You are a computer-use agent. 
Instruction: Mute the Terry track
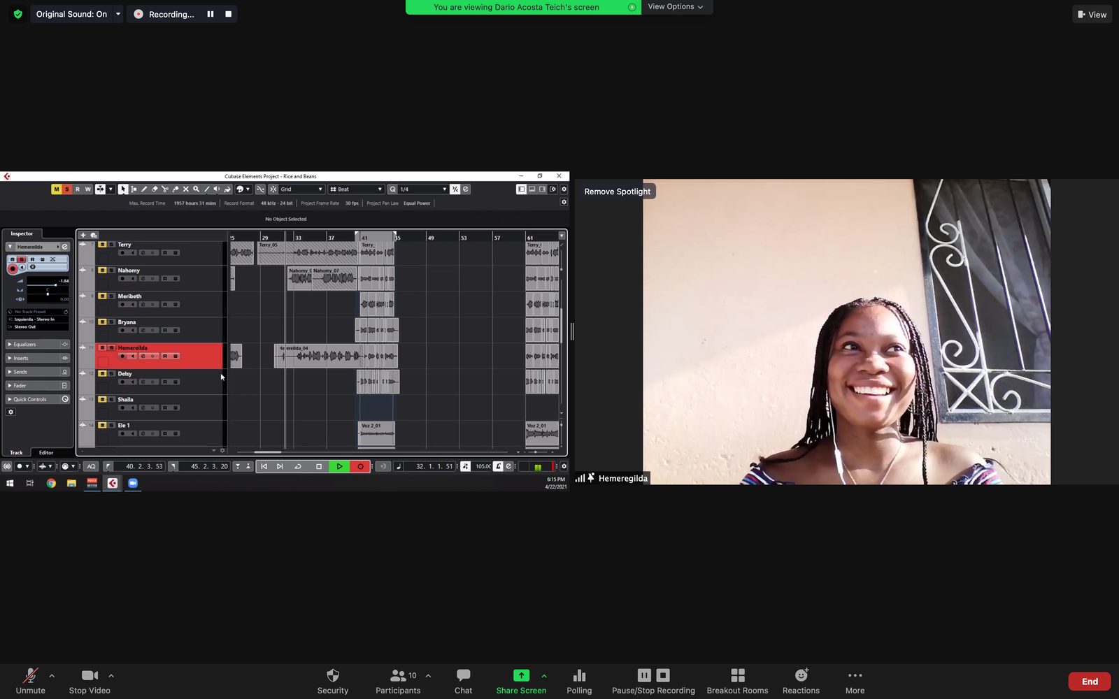coord(102,245)
